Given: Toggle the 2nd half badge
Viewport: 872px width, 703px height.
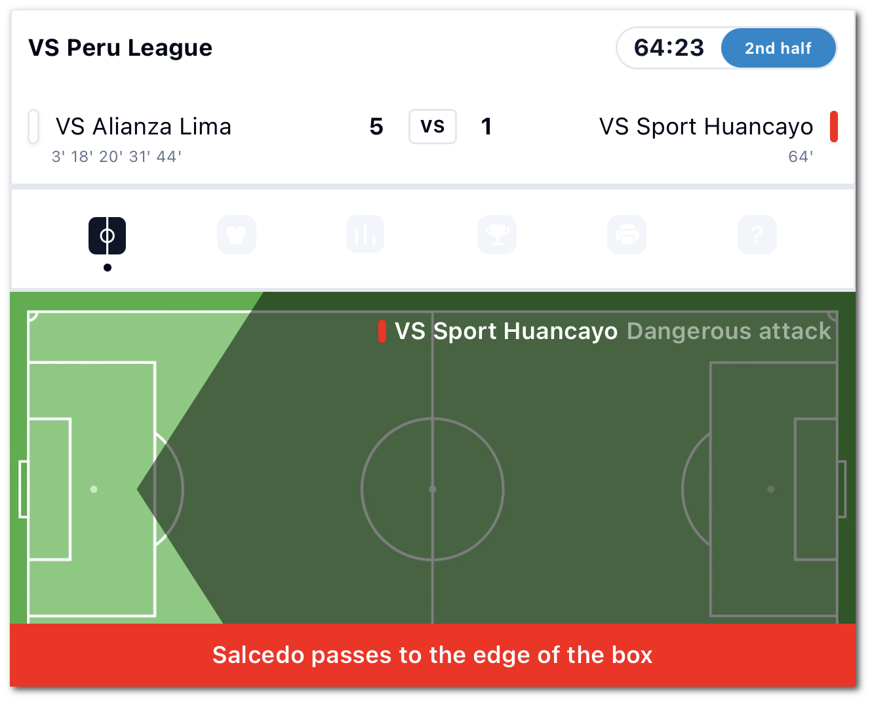Looking at the screenshot, I should (778, 48).
